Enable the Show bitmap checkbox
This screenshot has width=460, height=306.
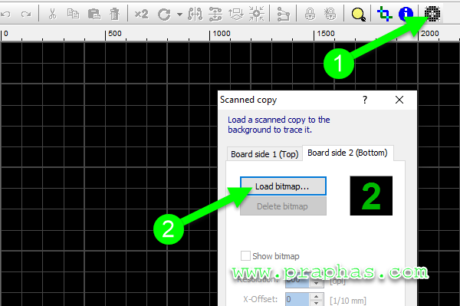pyautogui.click(x=245, y=256)
